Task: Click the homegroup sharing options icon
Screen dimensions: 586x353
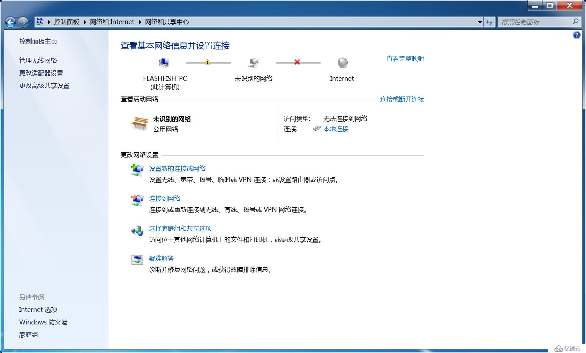Action: (137, 231)
